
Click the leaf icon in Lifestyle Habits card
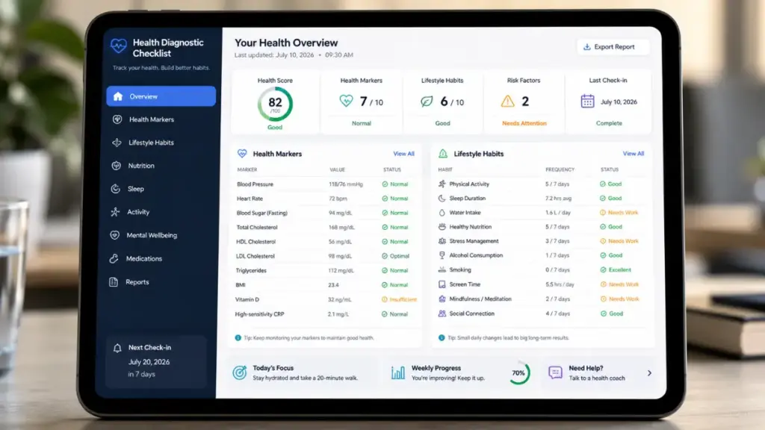[427, 101]
